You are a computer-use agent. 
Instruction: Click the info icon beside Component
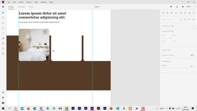[172, 26]
